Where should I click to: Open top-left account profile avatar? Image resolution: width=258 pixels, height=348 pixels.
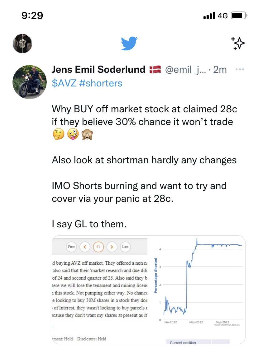(22, 44)
